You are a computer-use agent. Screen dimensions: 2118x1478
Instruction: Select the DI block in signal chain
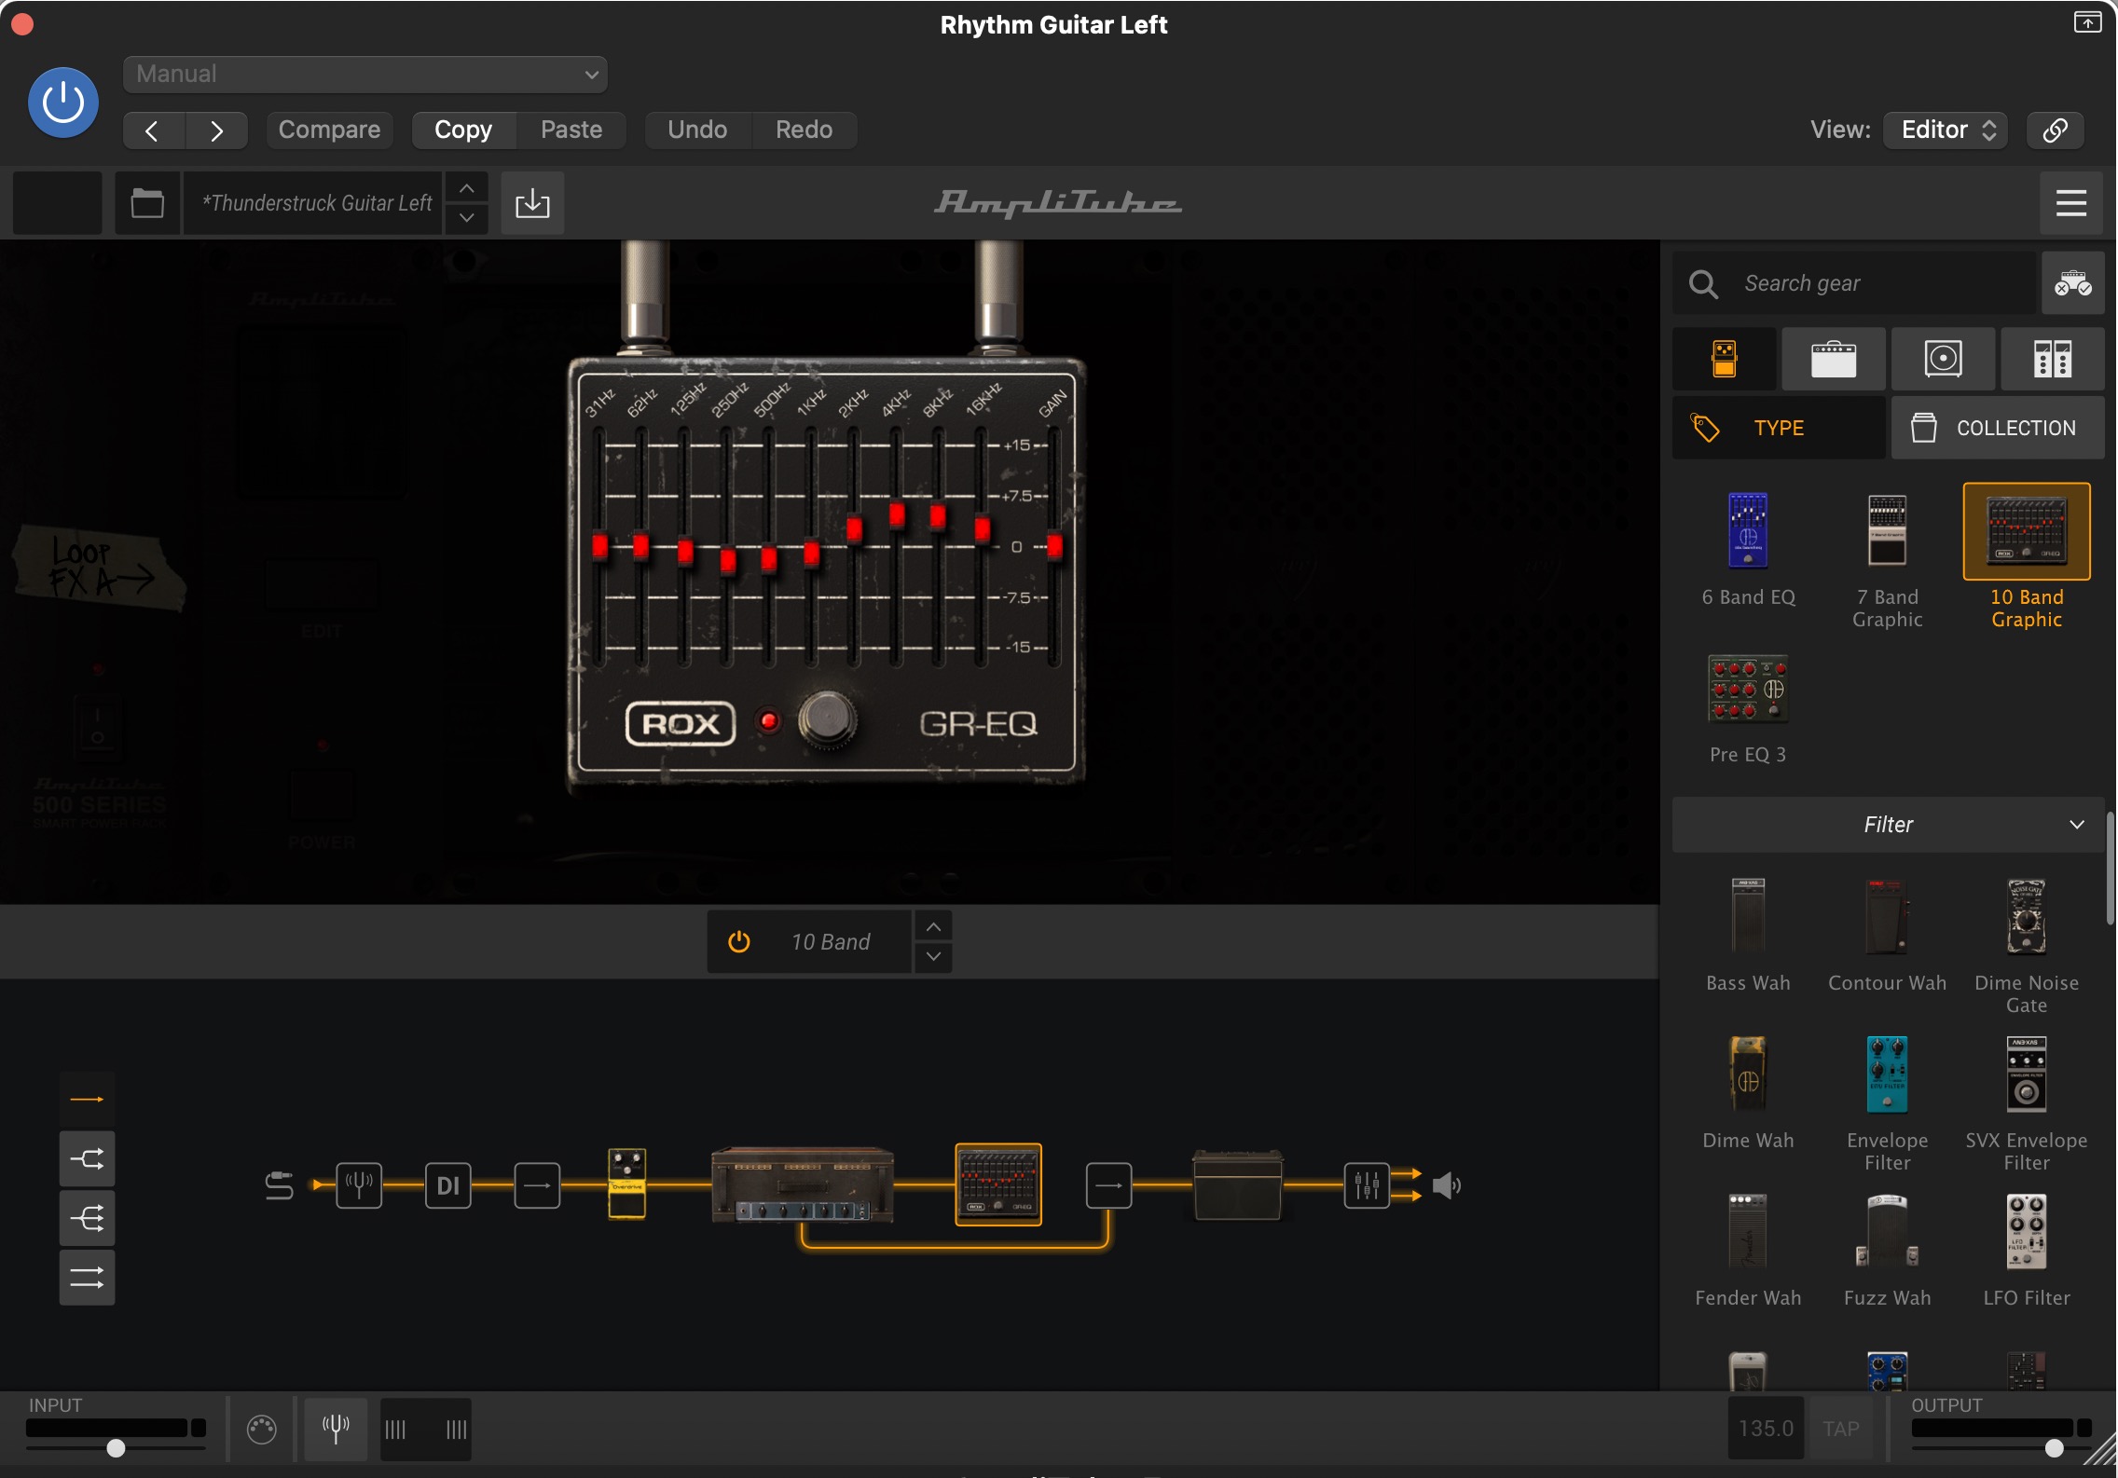point(448,1185)
